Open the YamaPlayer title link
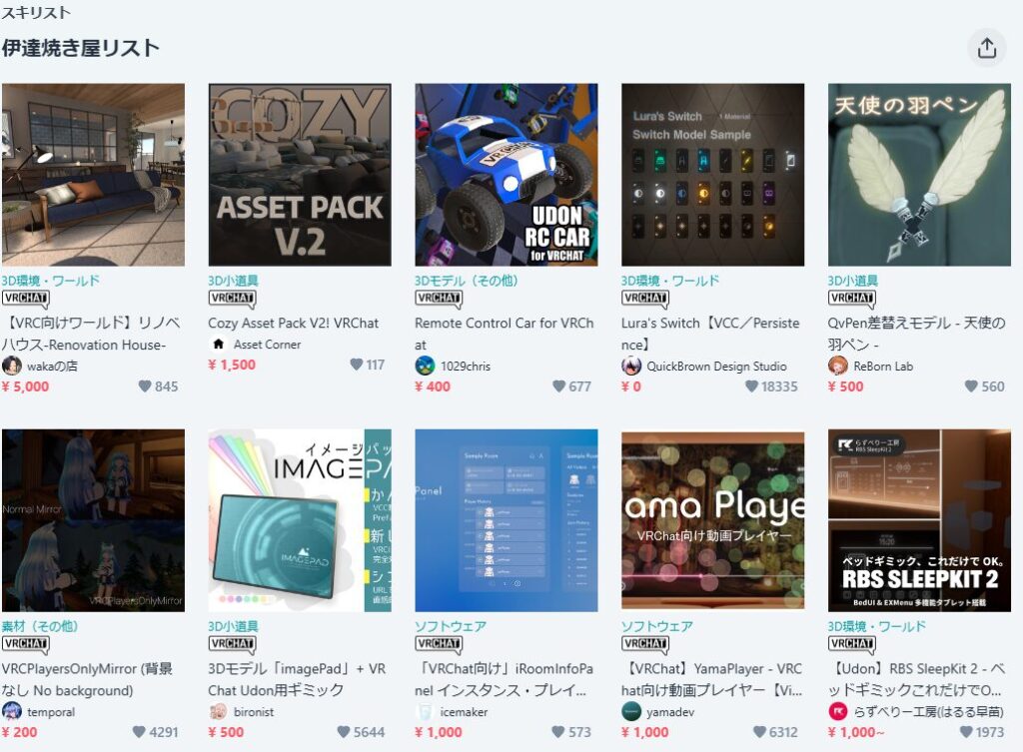 pyautogui.click(x=711, y=679)
